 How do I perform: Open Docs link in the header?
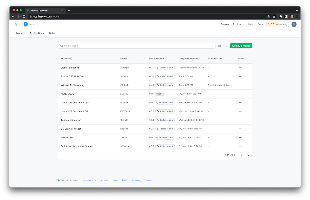click(x=260, y=24)
